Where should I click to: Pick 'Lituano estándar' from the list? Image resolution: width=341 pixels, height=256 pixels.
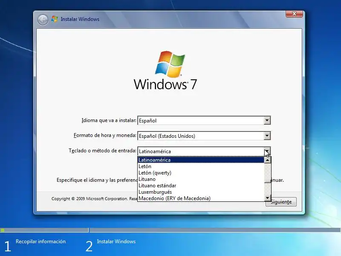(x=201, y=186)
